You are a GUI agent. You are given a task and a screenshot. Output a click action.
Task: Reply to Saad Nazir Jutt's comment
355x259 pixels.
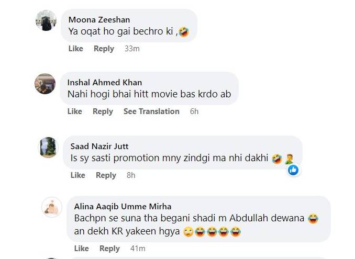(x=106, y=175)
